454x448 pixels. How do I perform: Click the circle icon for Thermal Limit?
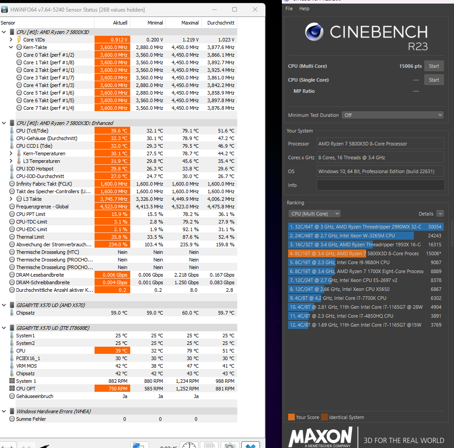click(12, 237)
